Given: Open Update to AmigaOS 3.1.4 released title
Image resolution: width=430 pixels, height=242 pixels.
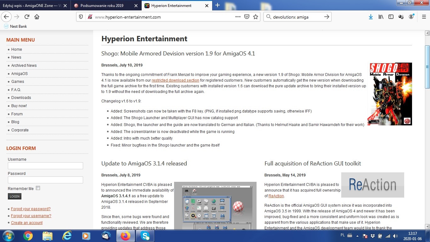Looking at the screenshot, I should [x=144, y=164].
